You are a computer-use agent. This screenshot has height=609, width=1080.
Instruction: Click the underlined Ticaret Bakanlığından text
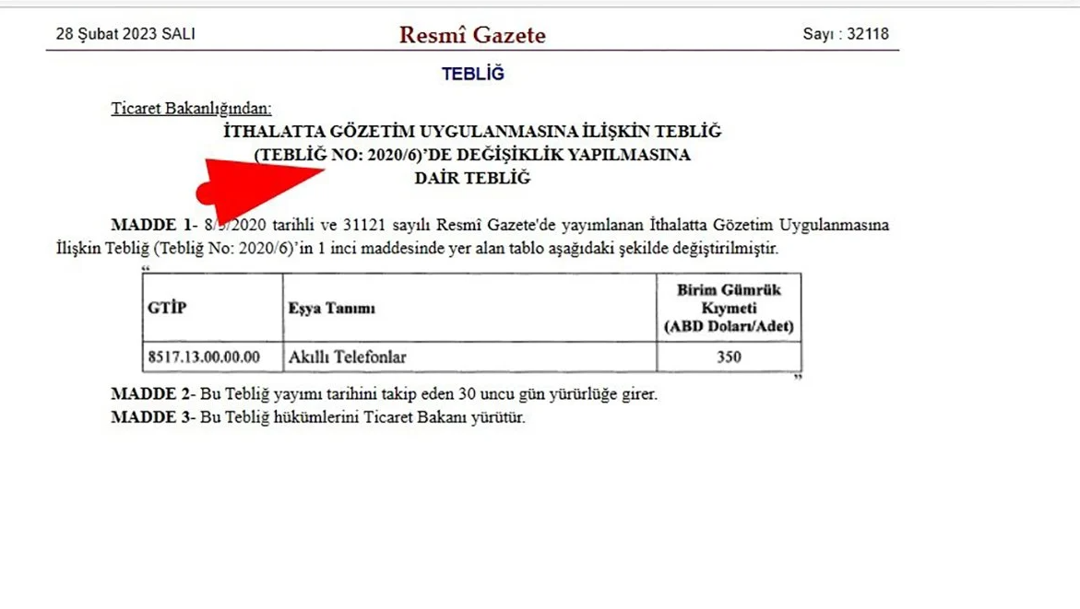[x=191, y=109]
